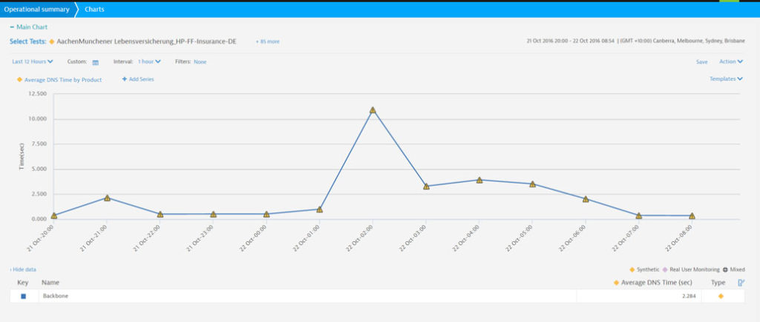Click the warning marker at 22 Oct 02:00 peak
Screen dimensions: 760x322
373,110
